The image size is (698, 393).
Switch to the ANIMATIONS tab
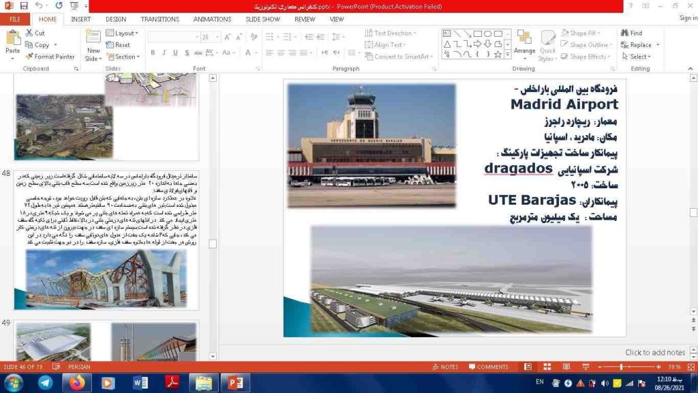click(x=212, y=19)
